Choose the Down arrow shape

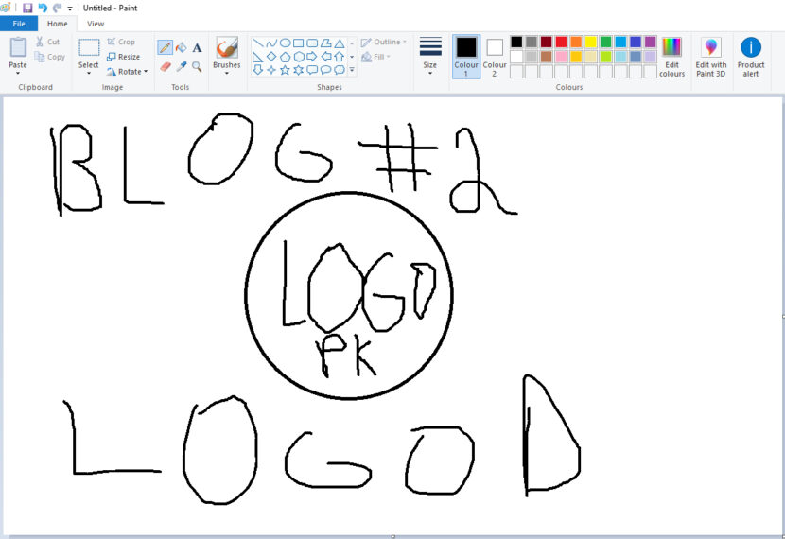click(x=258, y=70)
